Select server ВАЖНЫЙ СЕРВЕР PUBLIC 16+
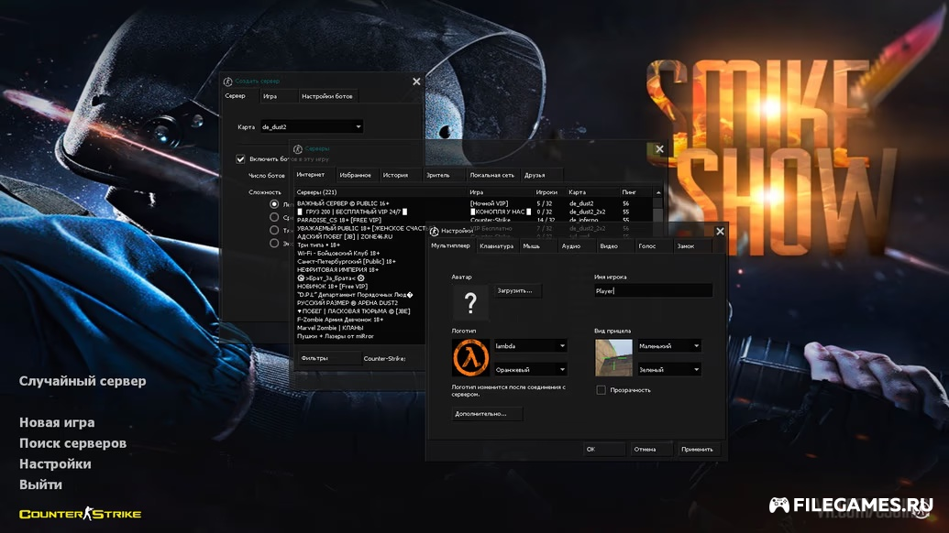 pos(475,203)
